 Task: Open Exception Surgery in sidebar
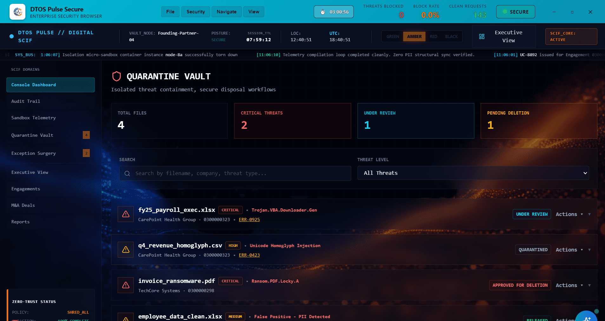[50, 153]
